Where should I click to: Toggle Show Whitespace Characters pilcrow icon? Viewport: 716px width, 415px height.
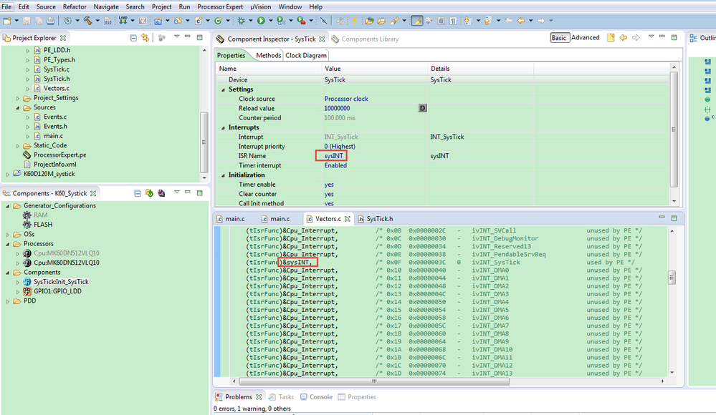point(453,21)
